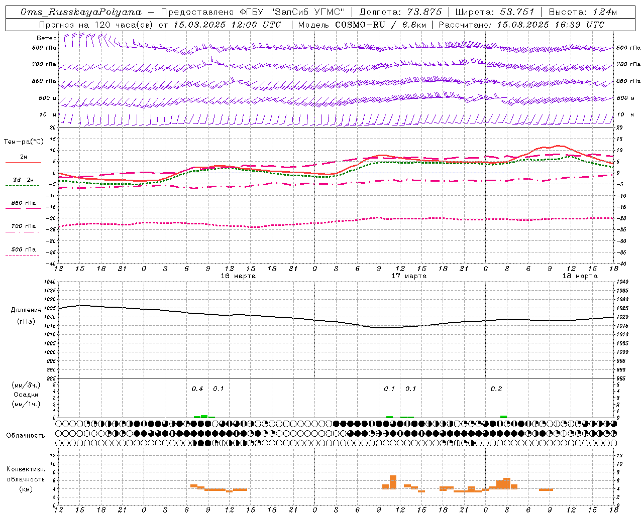Click the model name COSMO-RU / 6.6км
643x514 pixels.
tap(381, 24)
